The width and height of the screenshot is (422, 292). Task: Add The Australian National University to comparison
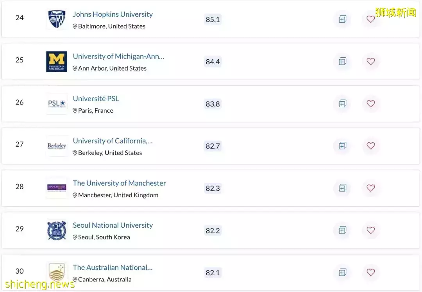(342, 273)
